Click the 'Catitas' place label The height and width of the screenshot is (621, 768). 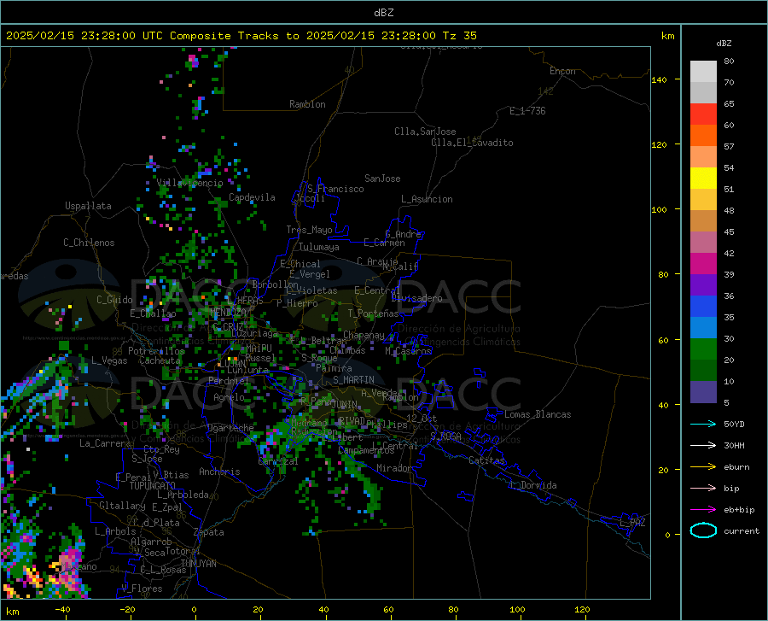pyautogui.click(x=487, y=460)
